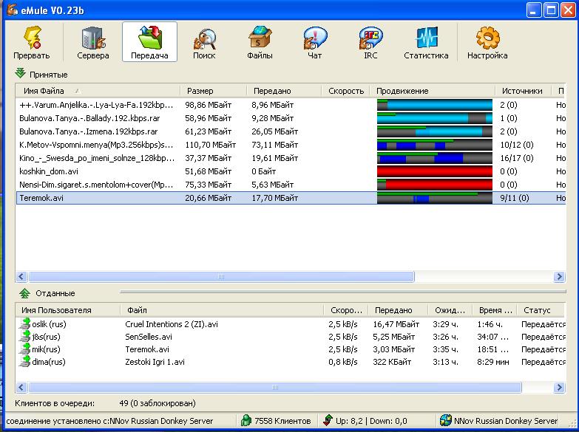Viewport: 579px width, 432px height.
Task: Click the users icon beside 7558 Клиентов
Action: point(246,420)
